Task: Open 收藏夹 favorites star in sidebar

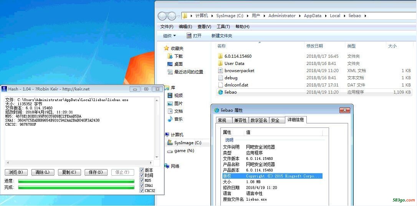Action: click(167, 48)
